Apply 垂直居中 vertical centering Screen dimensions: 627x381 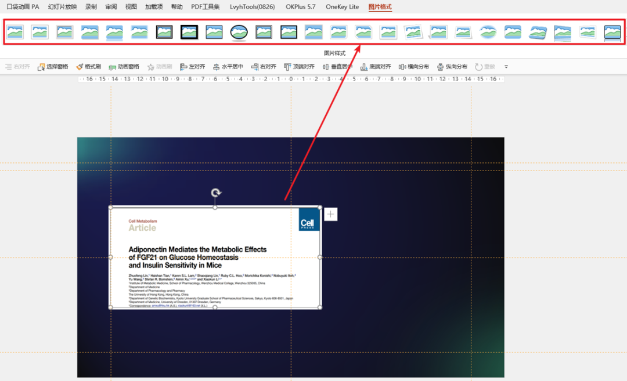point(337,67)
